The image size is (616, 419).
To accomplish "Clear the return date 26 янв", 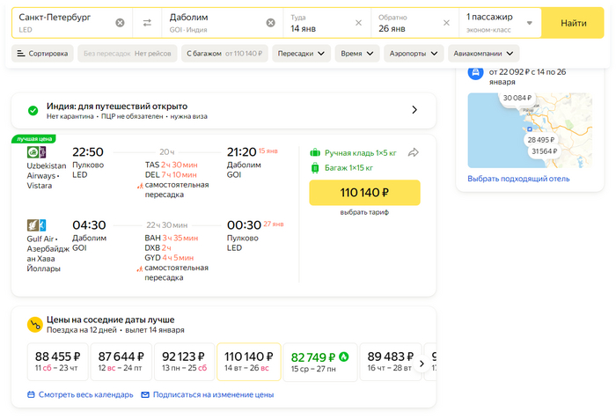I will point(446,23).
